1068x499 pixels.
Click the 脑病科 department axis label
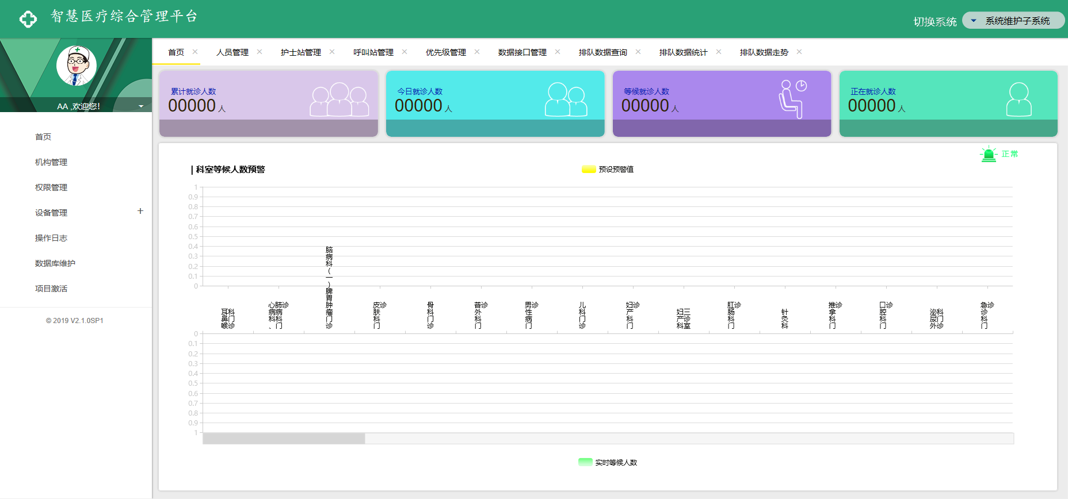[x=329, y=287]
